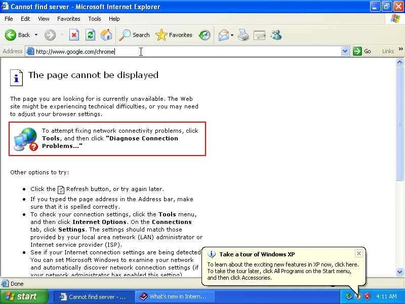Open the Help menu
Screen dimensions: 405x304
click(114, 19)
